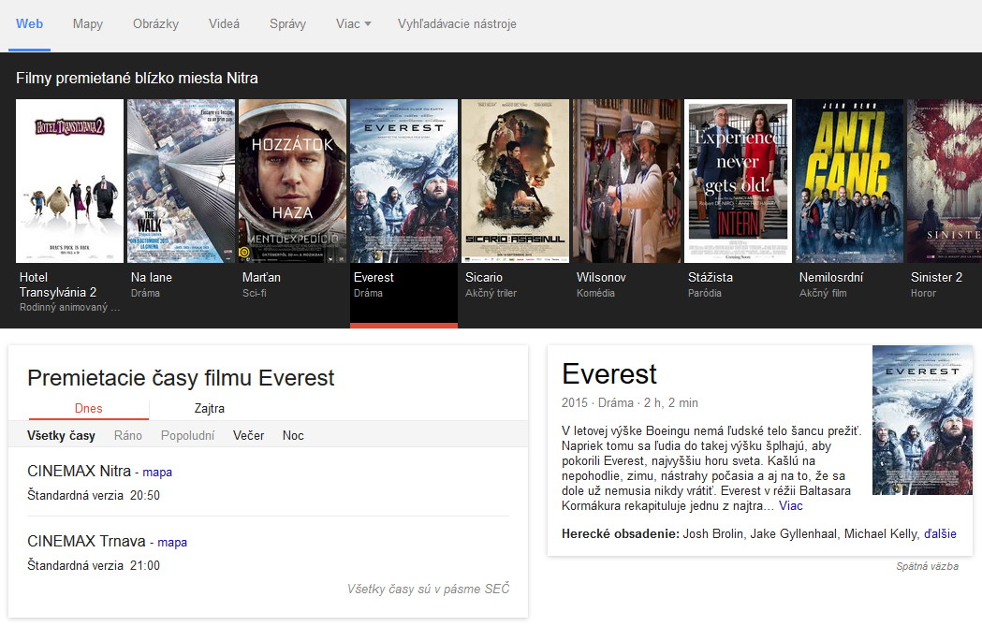Viewport: 982px width, 626px height.
Task: Click the Marťan movie title
Action: coord(261,277)
